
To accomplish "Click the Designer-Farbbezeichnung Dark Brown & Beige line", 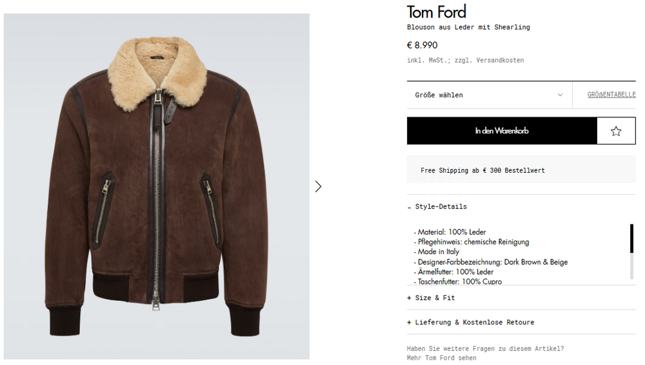I will [x=492, y=262].
